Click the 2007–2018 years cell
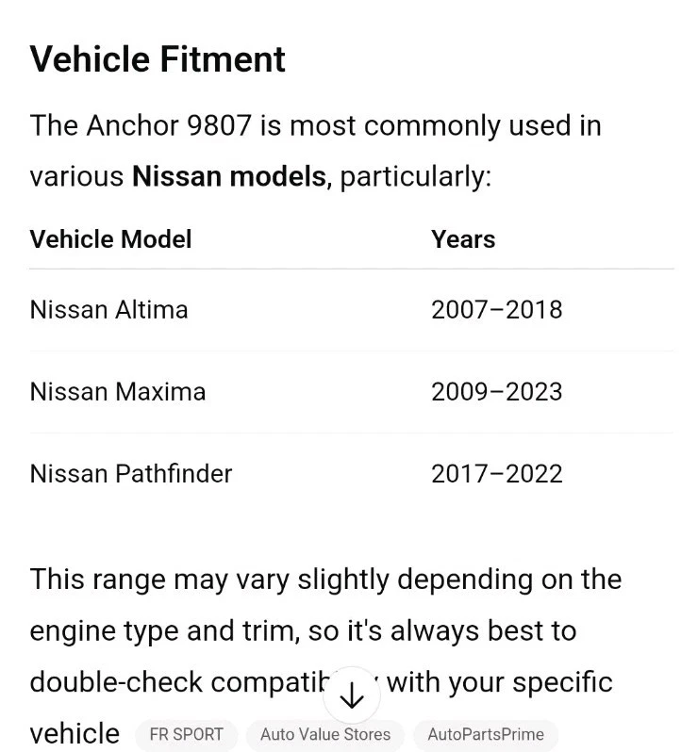This screenshot has height=752, width=698. coord(496,310)
